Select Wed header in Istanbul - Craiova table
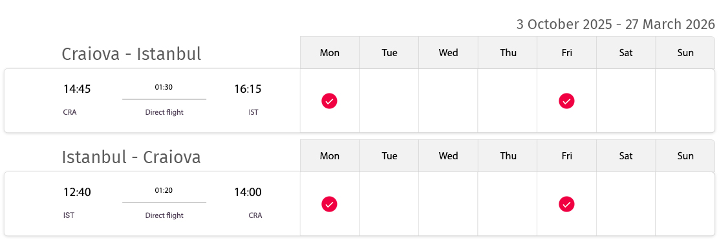The width and height of the screenshot is (719, 247). 448,156
